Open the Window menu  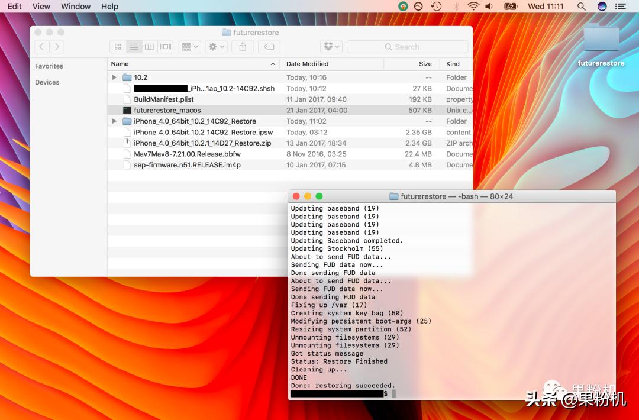click(76, 7)
